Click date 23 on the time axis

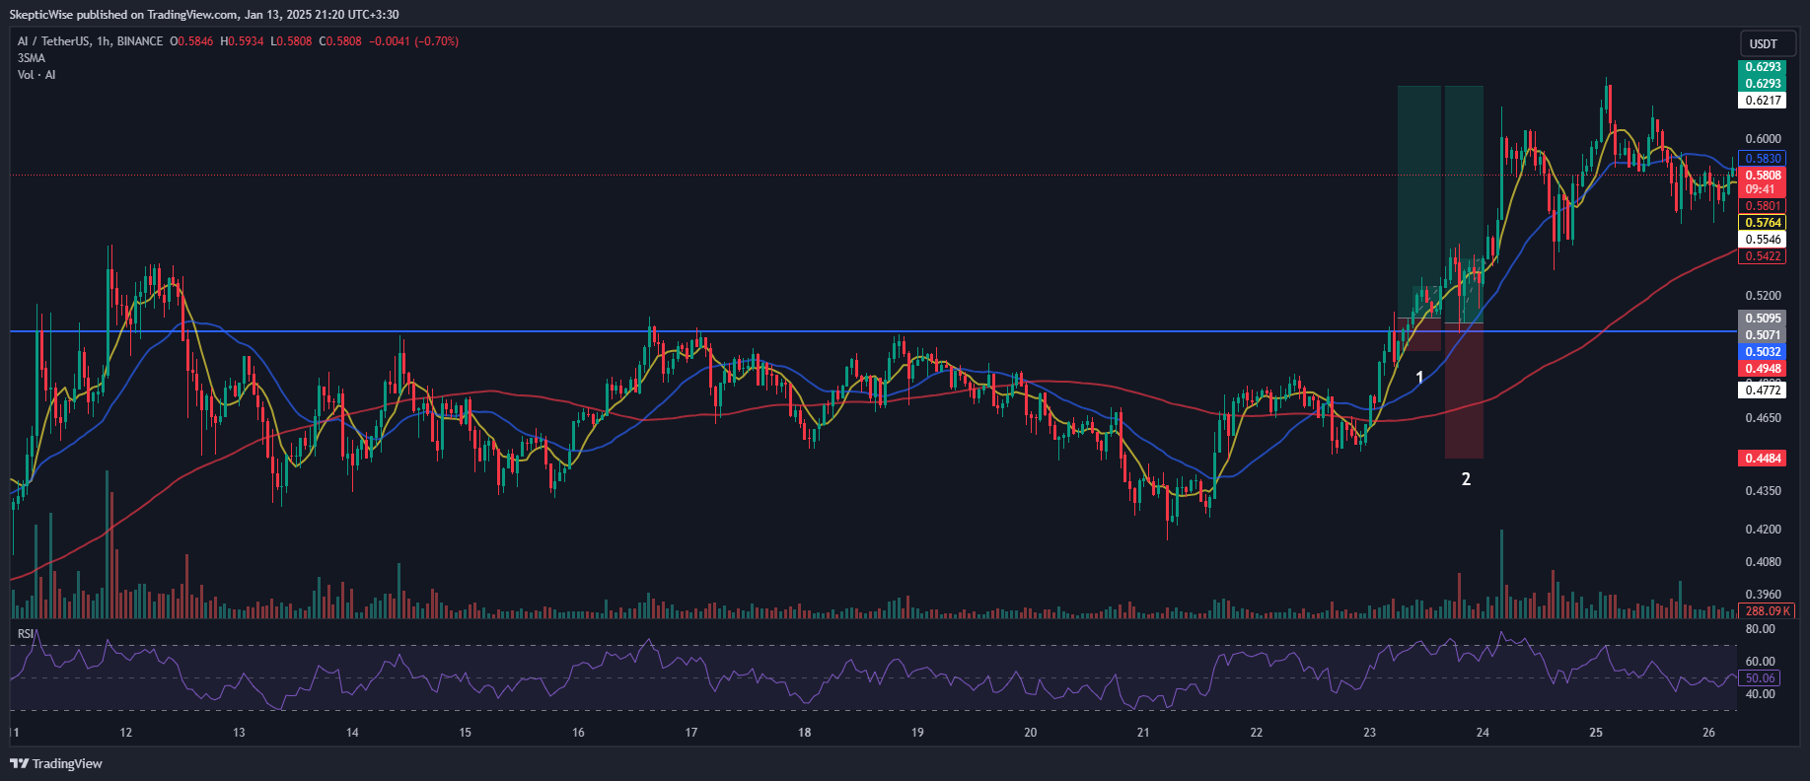pyautogui.click(x=1370, y=733)
